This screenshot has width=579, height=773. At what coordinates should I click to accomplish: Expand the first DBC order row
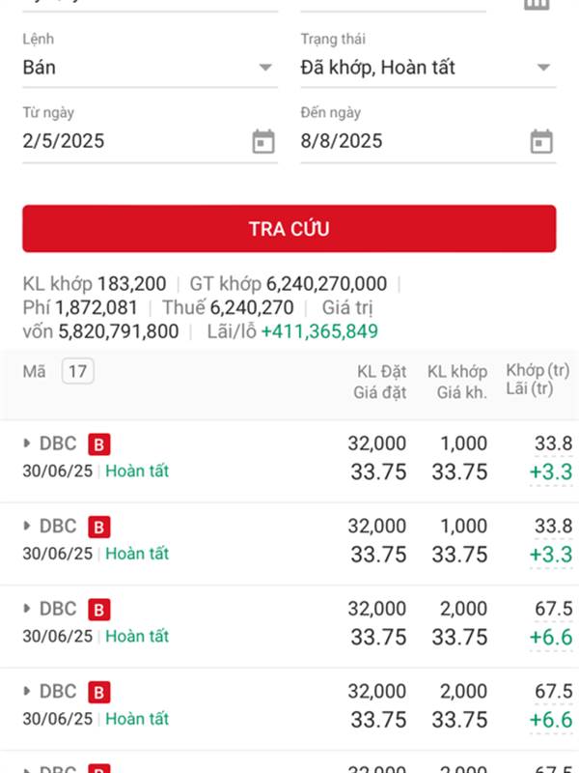27,444
